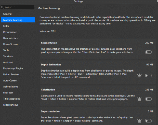
Task: Switch on the Super-resolution model
Action: point(148,121)
